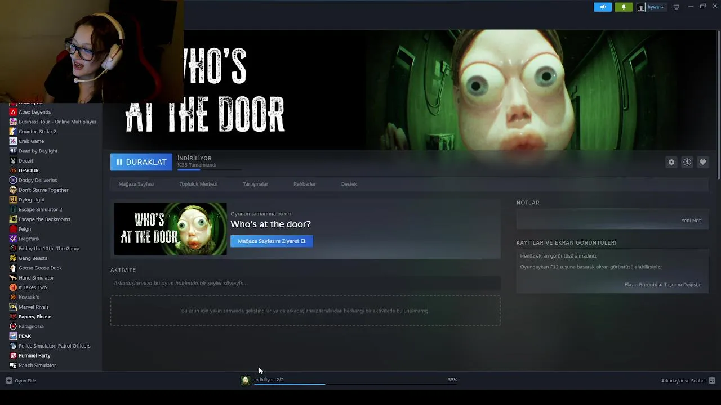Click the activity input field
The width and height of the screenshot is (721, 405).
[x=305, y=283]
